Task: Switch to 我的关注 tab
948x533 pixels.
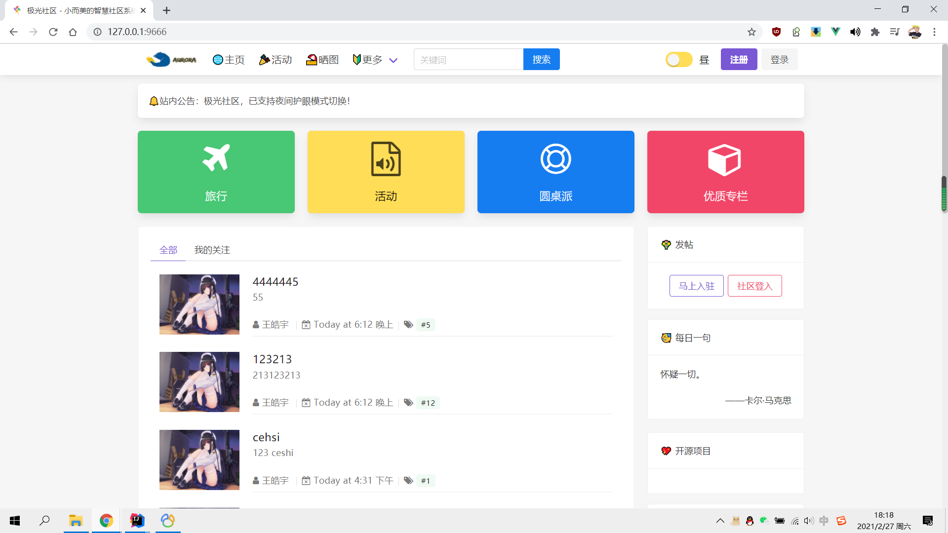Action: click(x=212, y=250)
